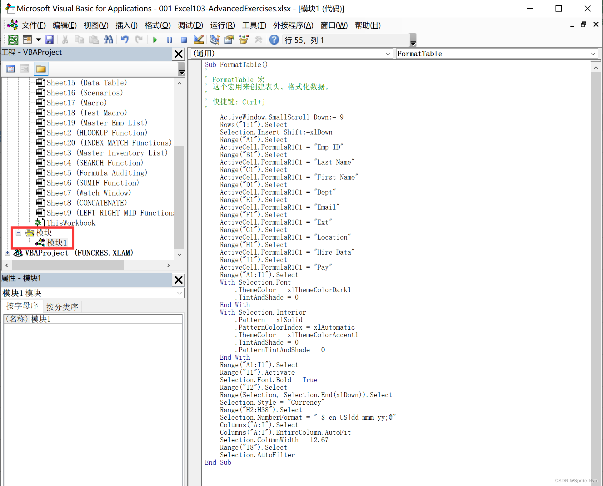
Task: Open the 运行(R) menu
Action: click(x=222, y=25)
